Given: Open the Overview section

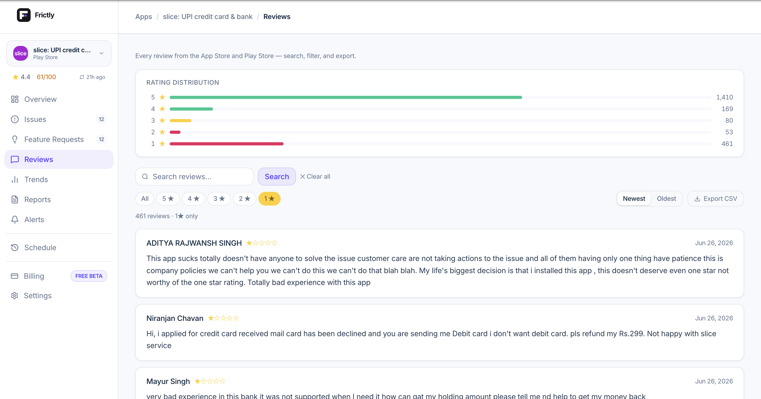Looking at the screenshot, I should 59,99.
